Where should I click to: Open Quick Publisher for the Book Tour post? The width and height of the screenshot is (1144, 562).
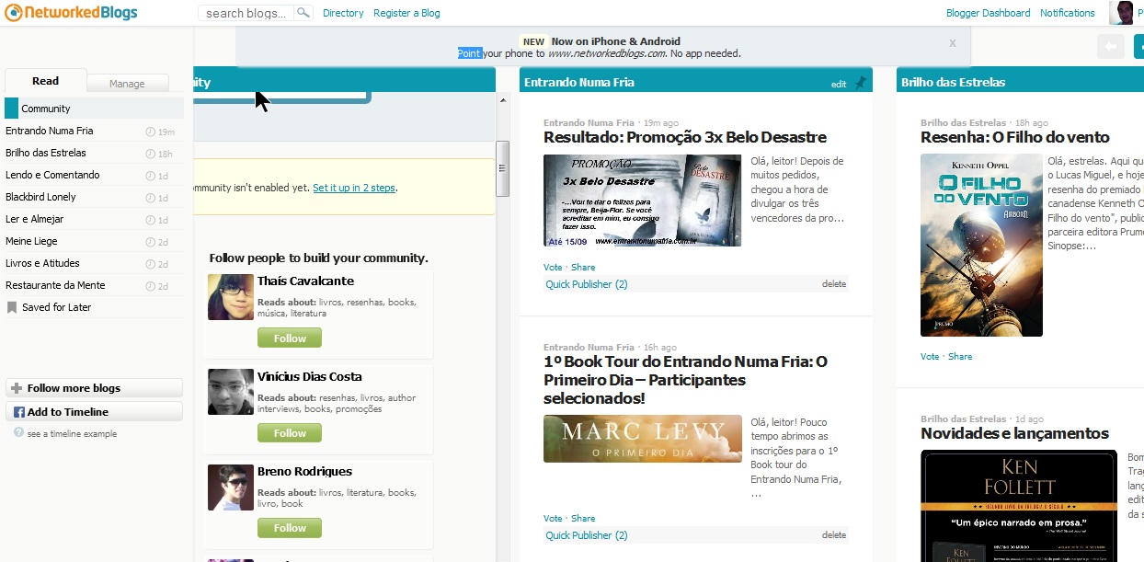coord(587,535)
